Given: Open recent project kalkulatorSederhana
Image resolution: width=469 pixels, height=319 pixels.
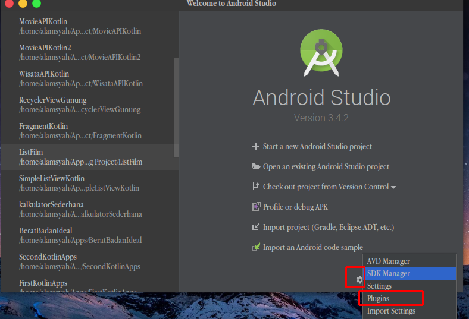Looking at the screenshot, I should coord(90,209).
